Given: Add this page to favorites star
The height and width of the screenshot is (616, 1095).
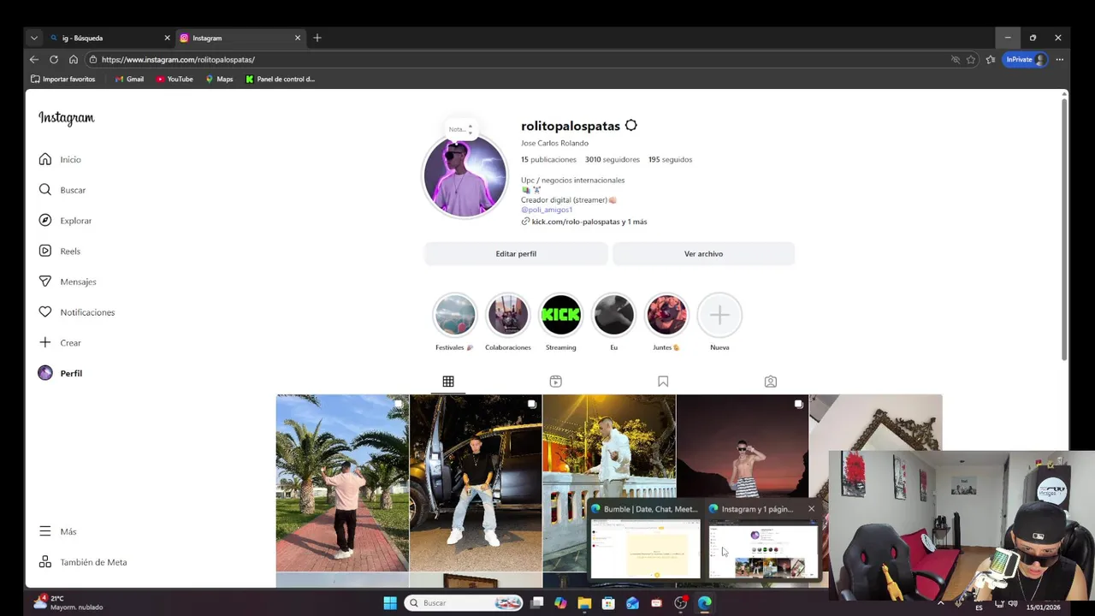Looking at the screenshot, I should (x=971, y=60).
